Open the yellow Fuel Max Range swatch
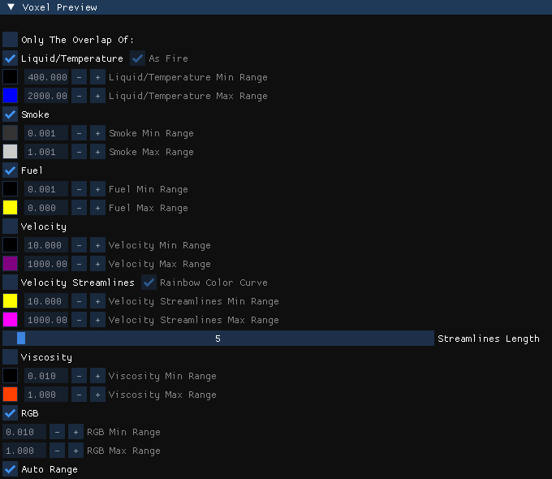The width and height of the screenshot is (552, 479). point(11,208)
